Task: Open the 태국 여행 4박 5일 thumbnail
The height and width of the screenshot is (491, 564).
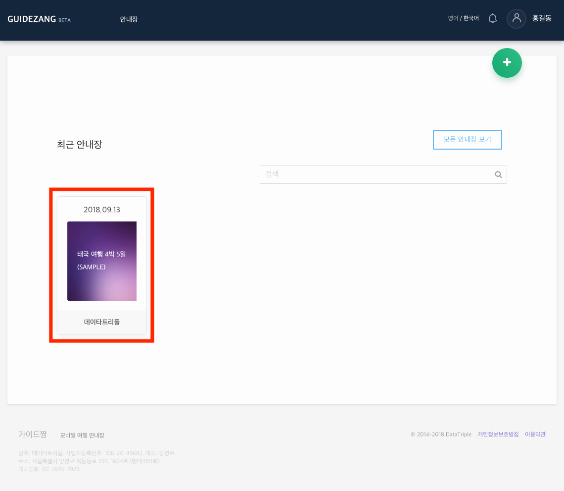Action: pos(102,261)
